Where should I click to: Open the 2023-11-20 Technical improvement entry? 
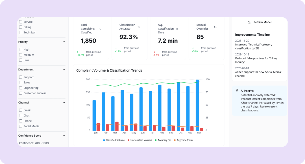click(253, 45)
